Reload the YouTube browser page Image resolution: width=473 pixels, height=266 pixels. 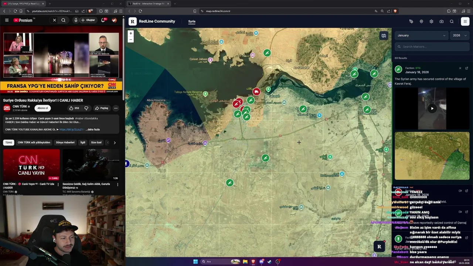click(15, 11)
